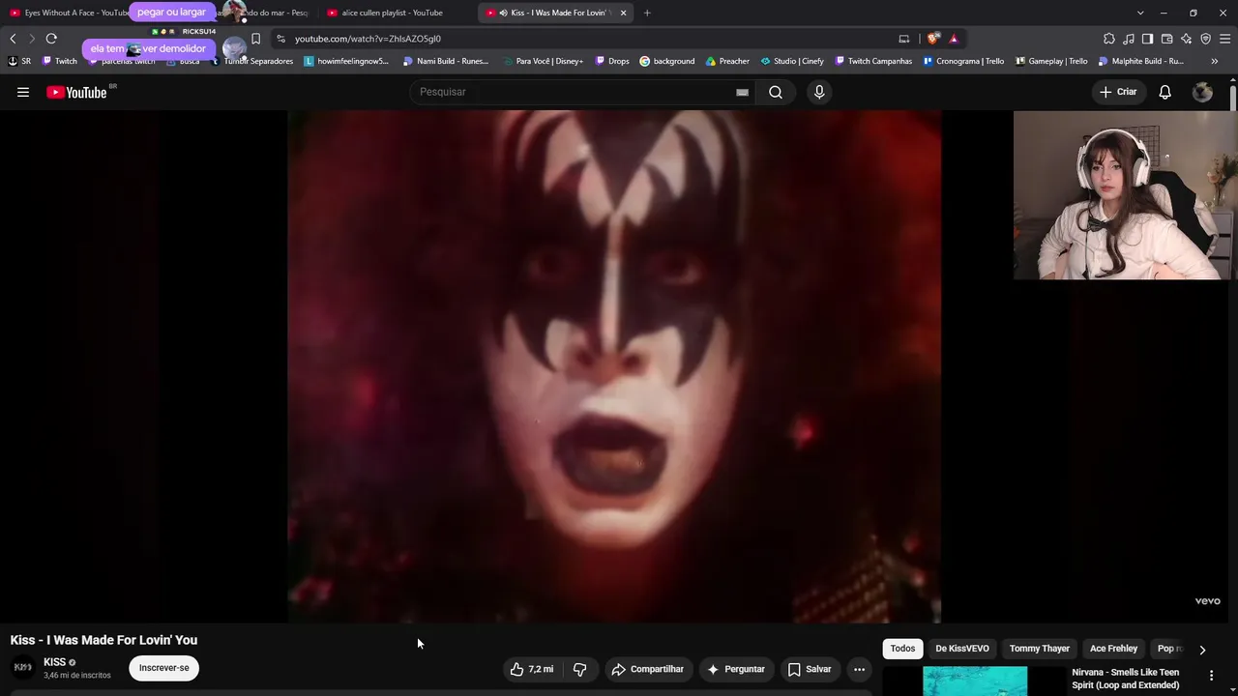Select the Todos filter chip

coord(902,649)
